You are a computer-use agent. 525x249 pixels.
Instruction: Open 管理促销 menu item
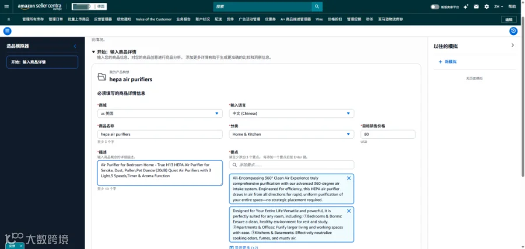coord(354,19)
